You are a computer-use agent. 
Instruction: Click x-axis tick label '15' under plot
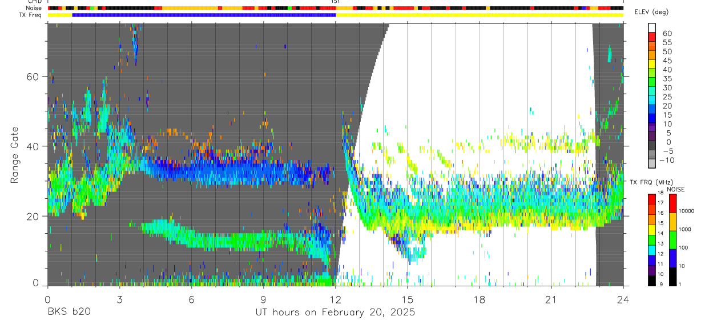408,299
